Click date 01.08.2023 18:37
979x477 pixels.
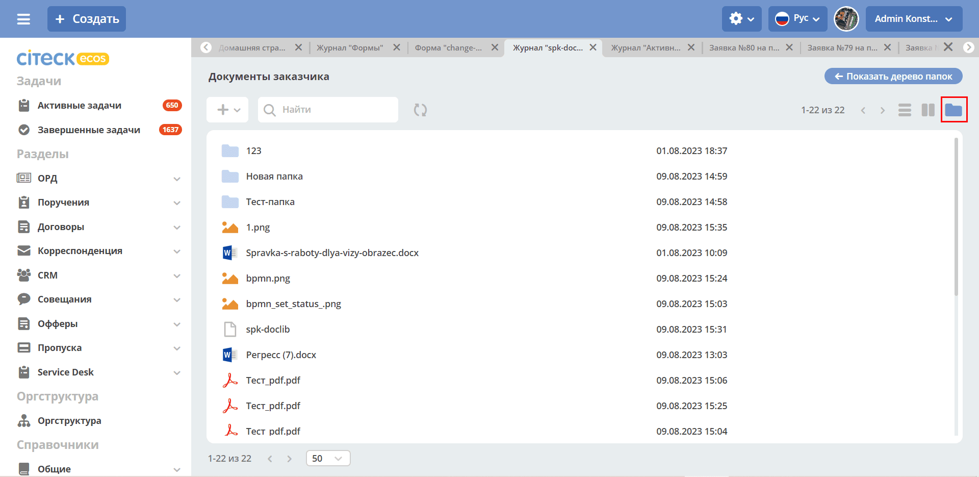[691, 151]
